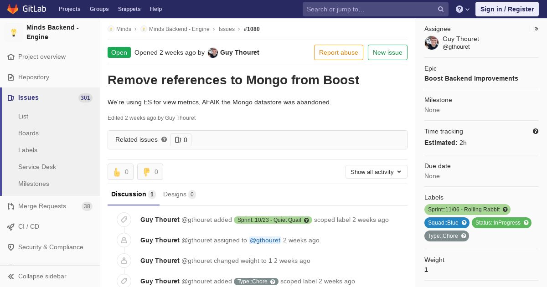The width and height of the screenshot is (547, 287).
Task: Click the Related issues help icon
Action: coord(164,139)
